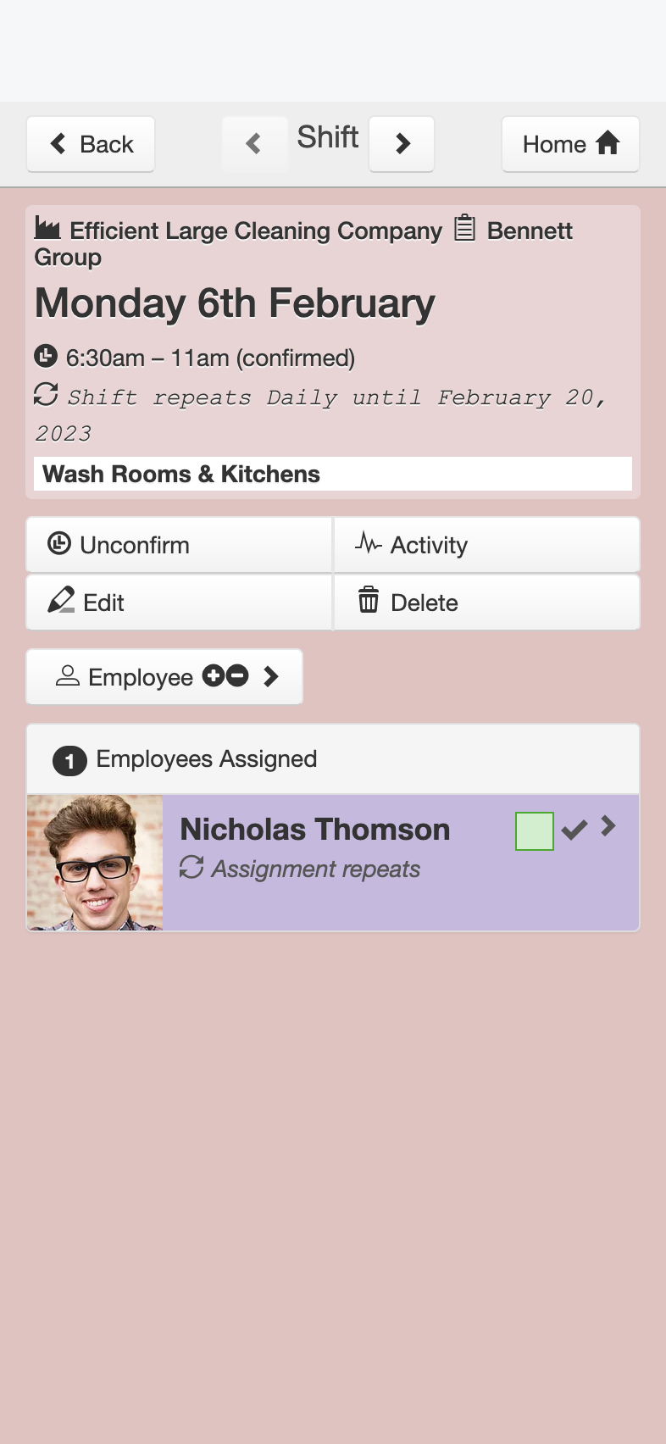The width and height of the screenshot is (666, 1444).
Task: Click the trash can Delete icon
Action: tap(369, 599)
